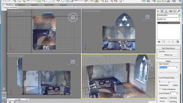Click Select by Name toolbar icon
Image resolution: width=183 pixels, height=103 pixels.
pyautogui.click(x=44, y=1)
